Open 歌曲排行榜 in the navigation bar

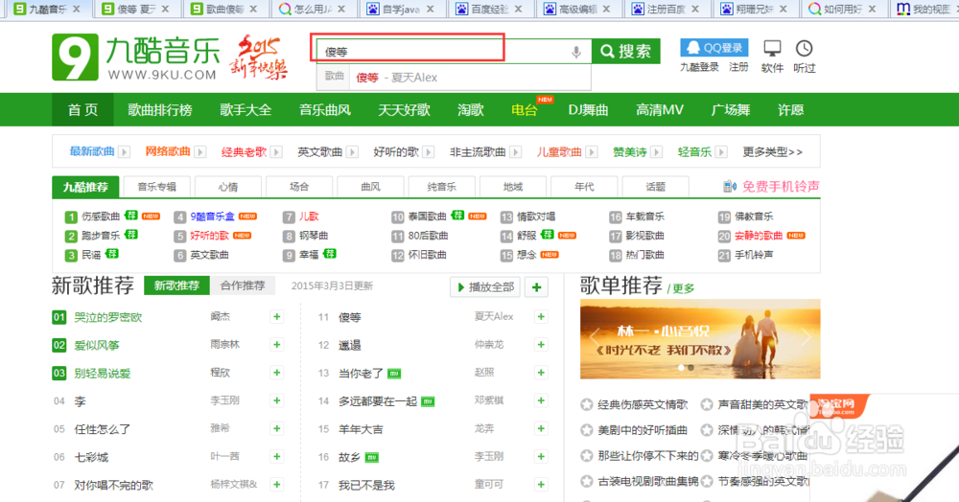[159, 110]
